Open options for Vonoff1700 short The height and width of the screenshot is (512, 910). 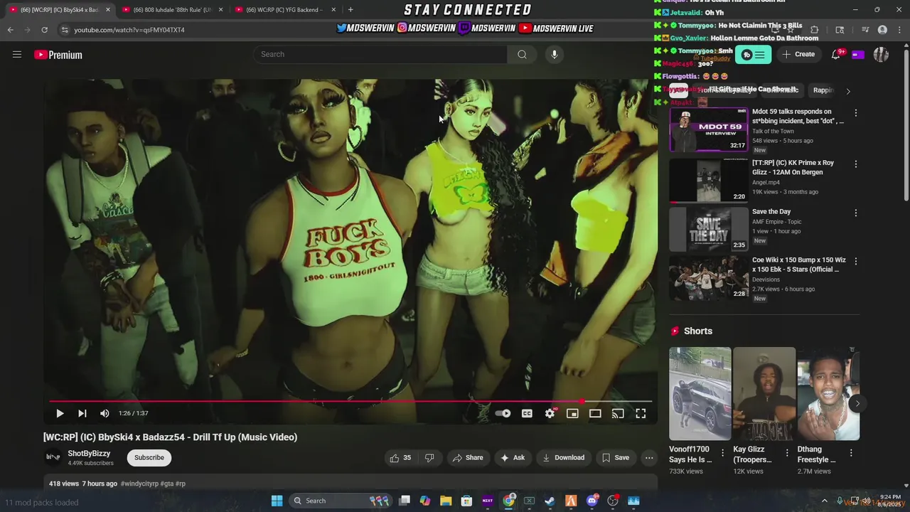point(723,453)
